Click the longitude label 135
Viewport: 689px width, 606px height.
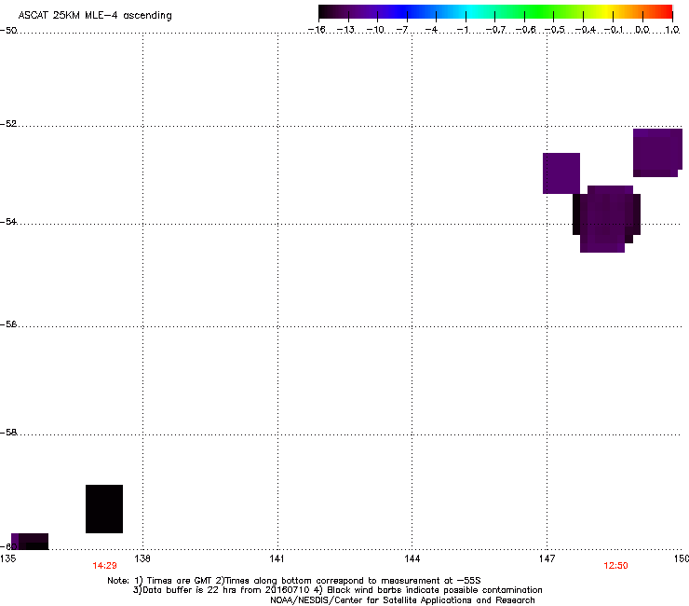[x=8, y=558]
